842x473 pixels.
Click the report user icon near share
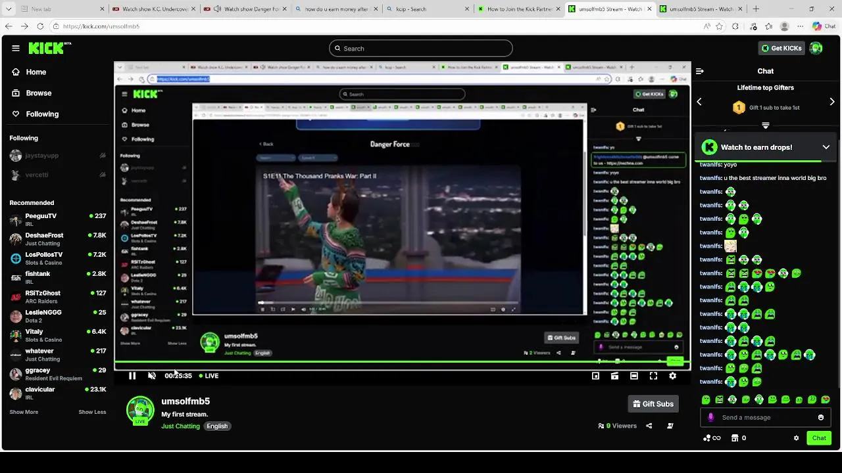[x=670, y=426]
